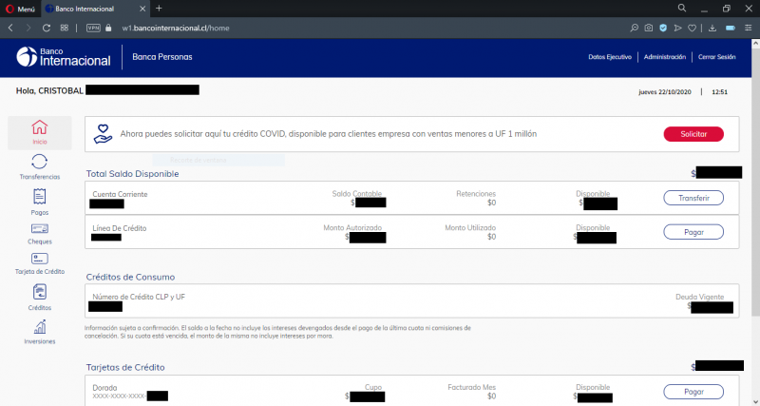Open the Cheques section icon
760x406 pixels.
coord(39,231)
